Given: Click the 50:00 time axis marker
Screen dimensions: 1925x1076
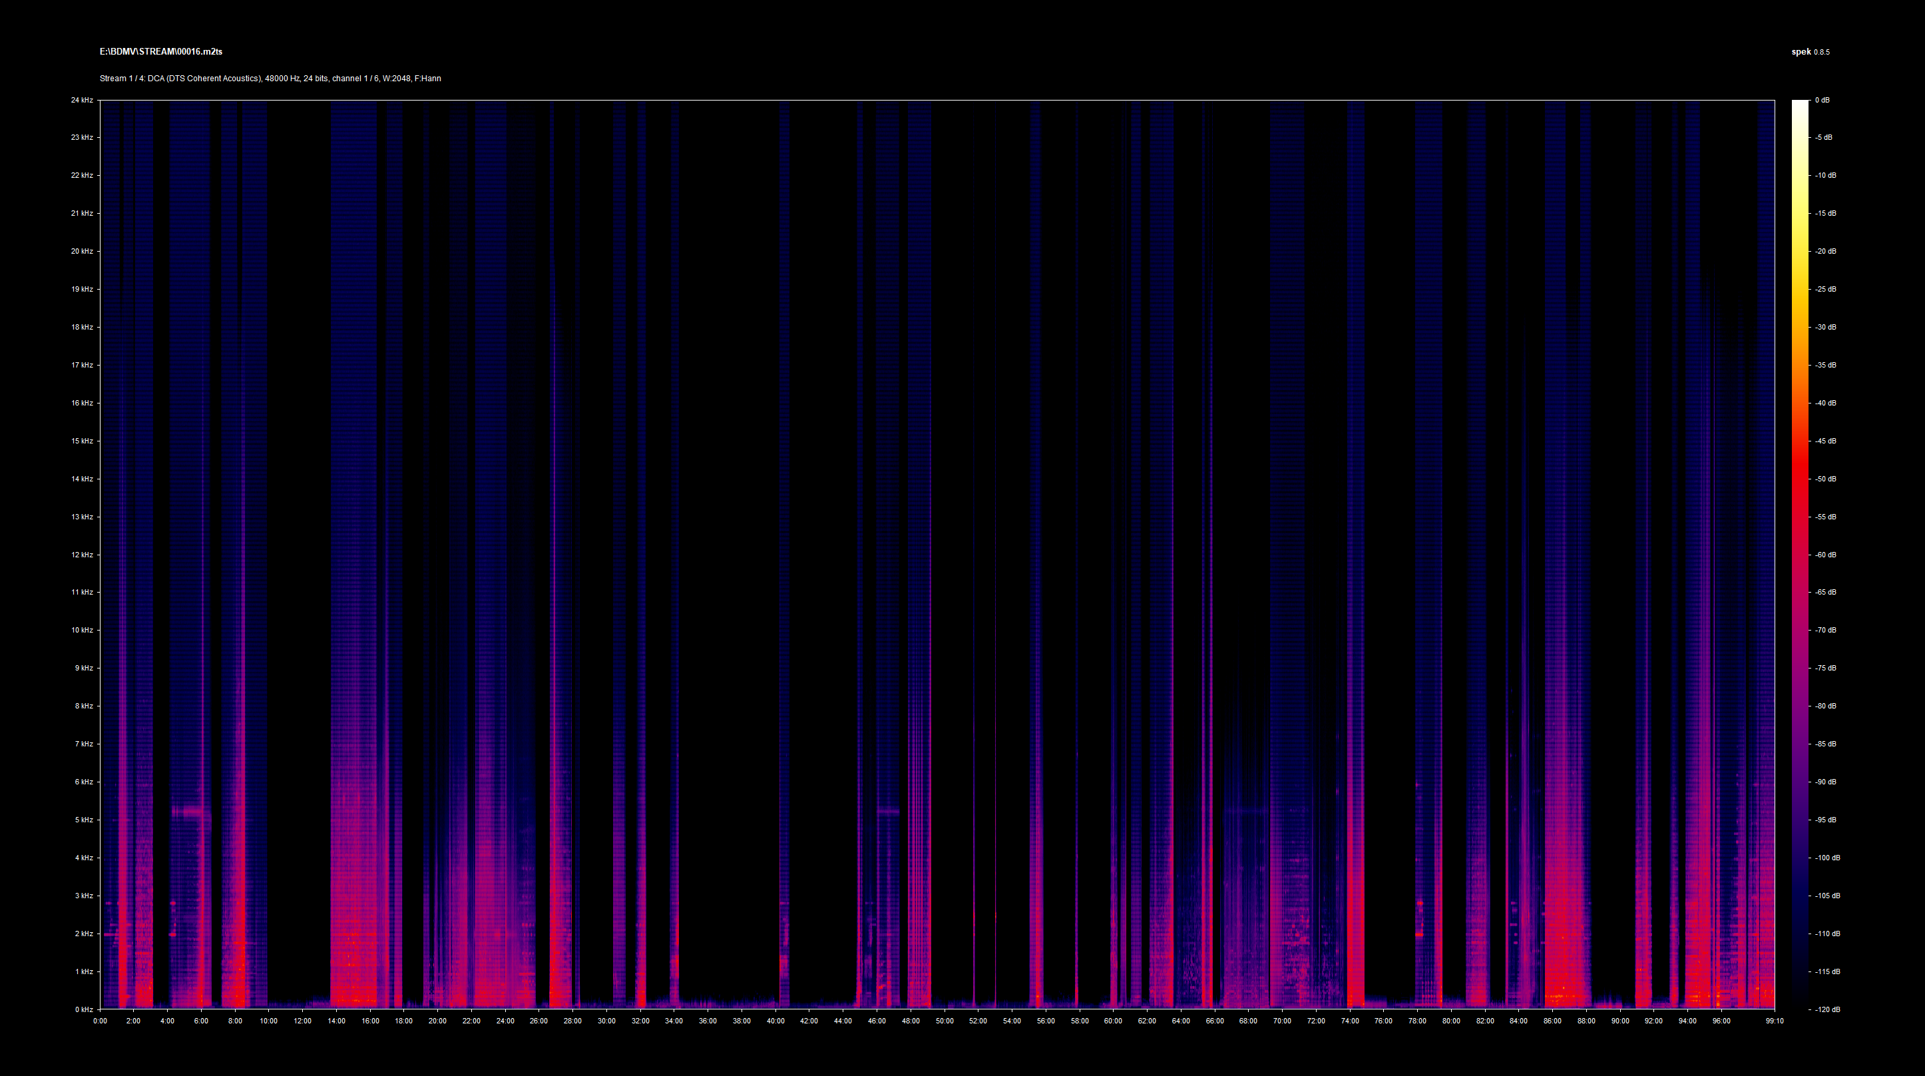Looking at the screenshot, I should (945, 1021).
